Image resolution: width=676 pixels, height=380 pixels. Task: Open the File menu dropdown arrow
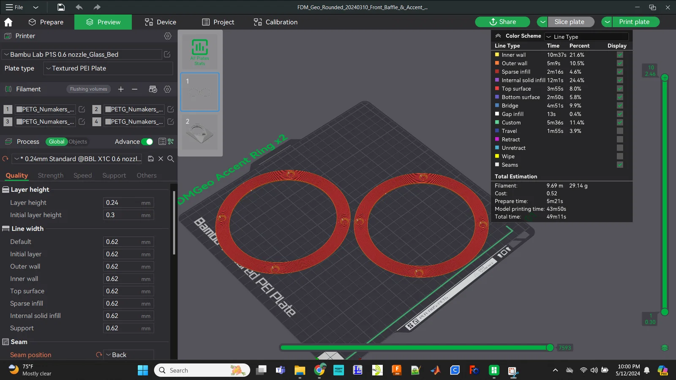point(36,7)
